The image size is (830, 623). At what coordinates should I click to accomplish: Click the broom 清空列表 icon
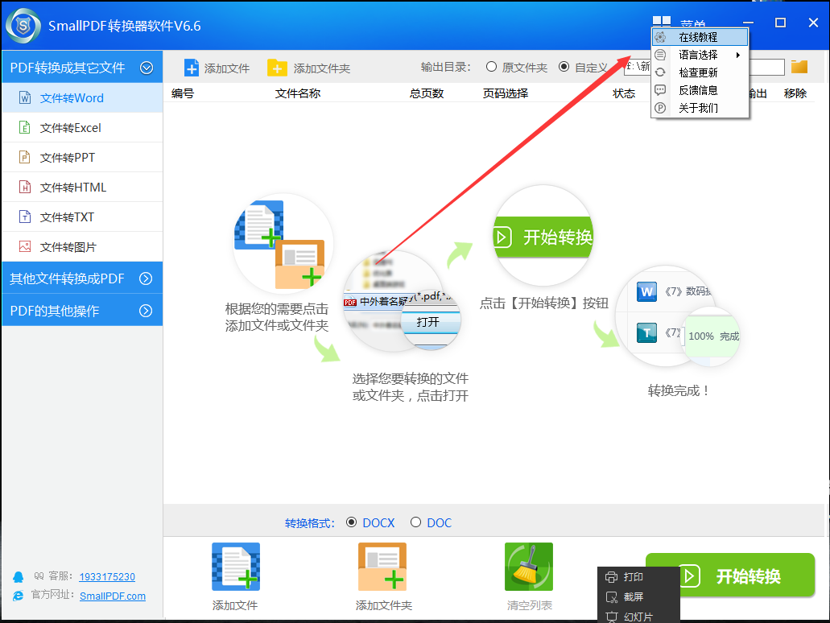pyautogui.click(x=529, y=567)
